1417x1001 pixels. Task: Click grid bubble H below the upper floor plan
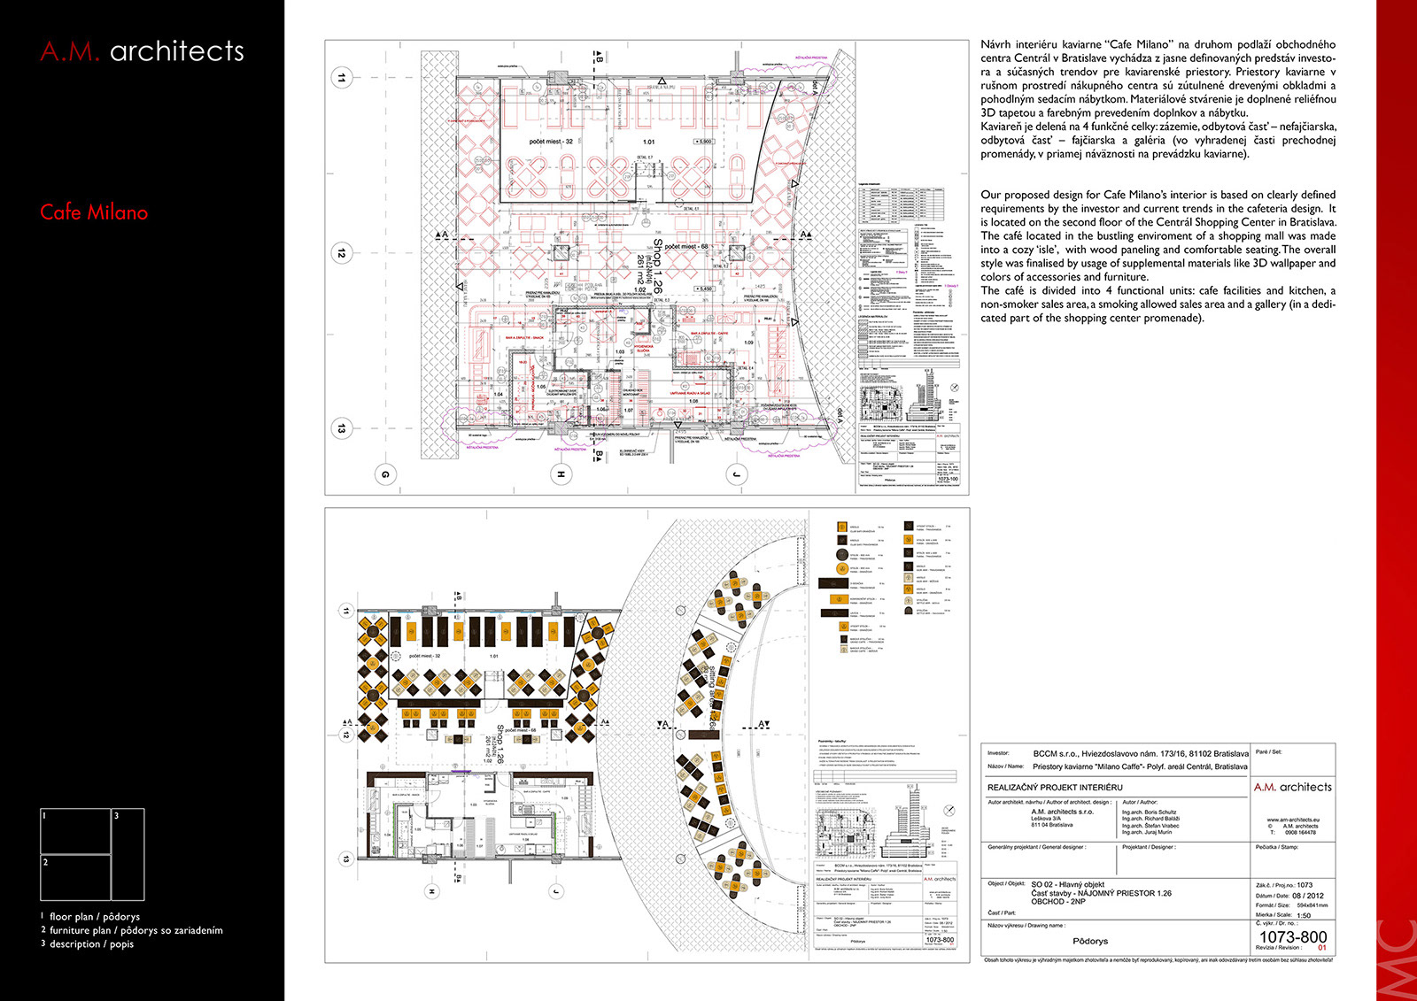560,475
